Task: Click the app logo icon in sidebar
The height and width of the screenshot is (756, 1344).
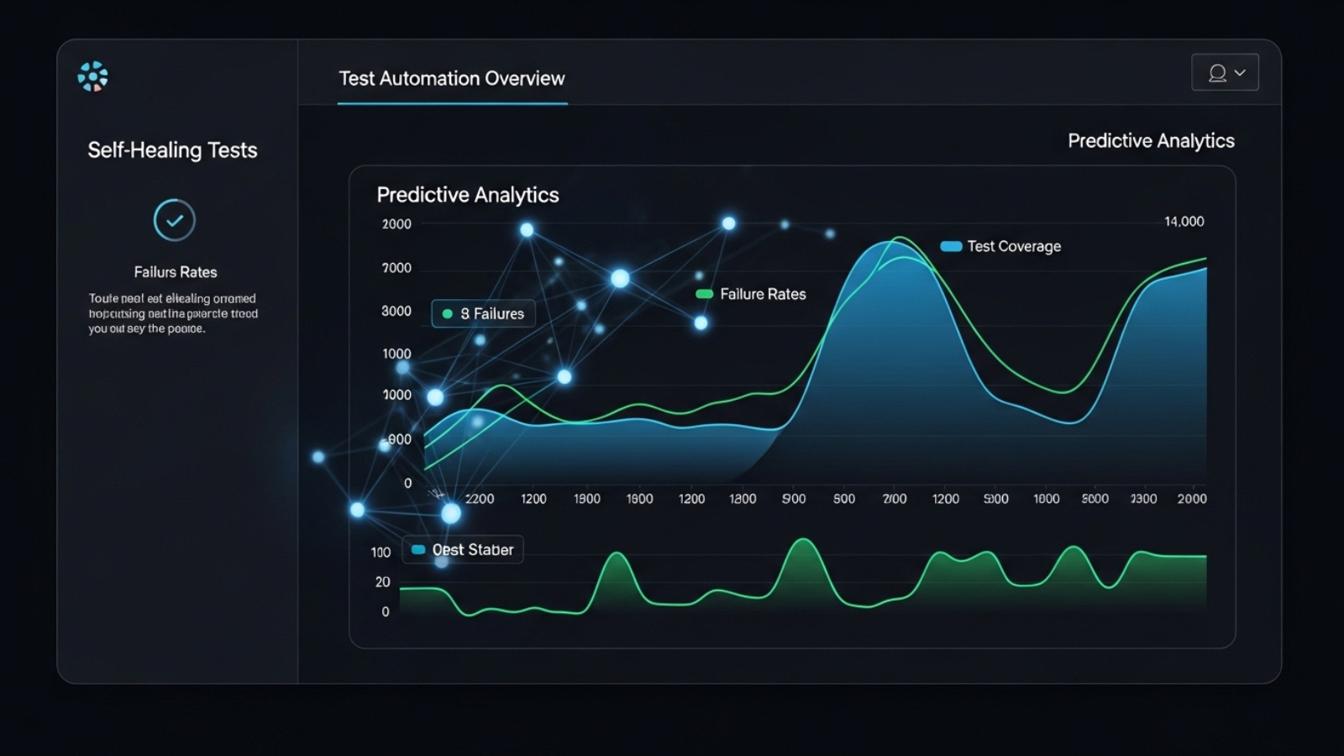Action: 92,76
